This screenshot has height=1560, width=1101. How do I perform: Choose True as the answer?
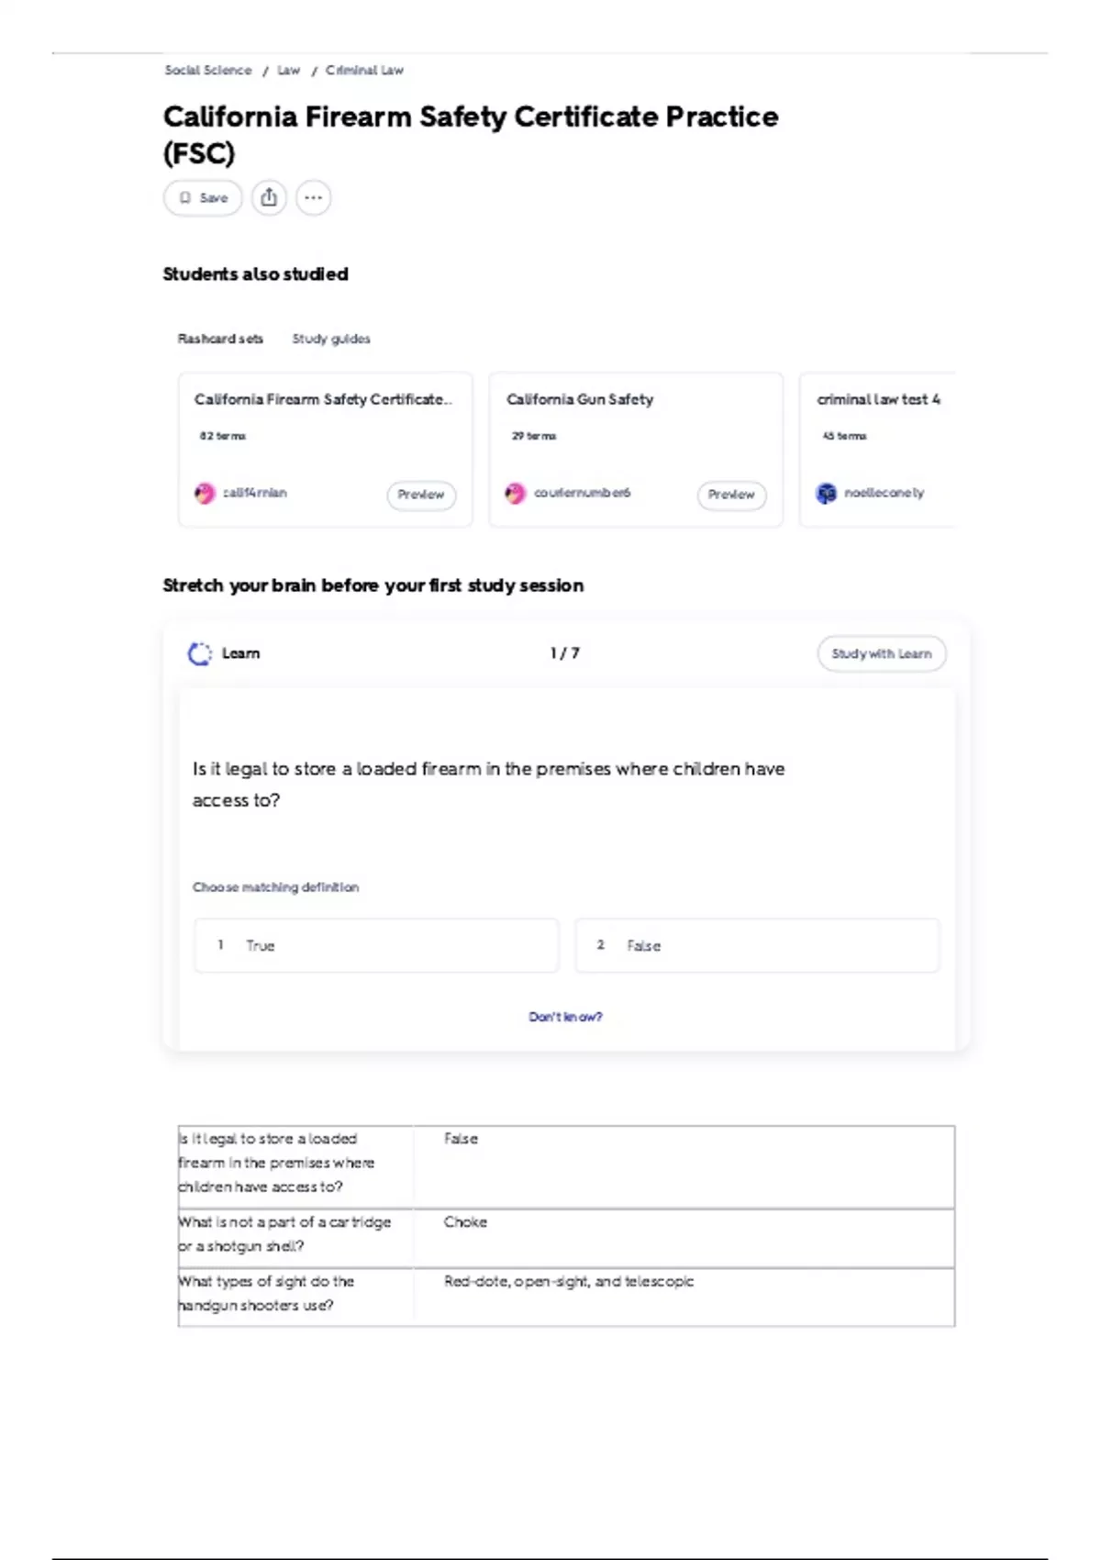point(376,945)
